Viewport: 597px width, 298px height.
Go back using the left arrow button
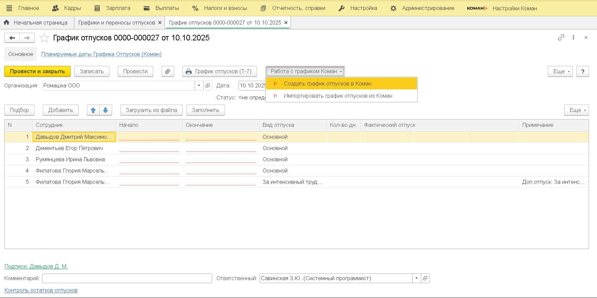point(12,38)
